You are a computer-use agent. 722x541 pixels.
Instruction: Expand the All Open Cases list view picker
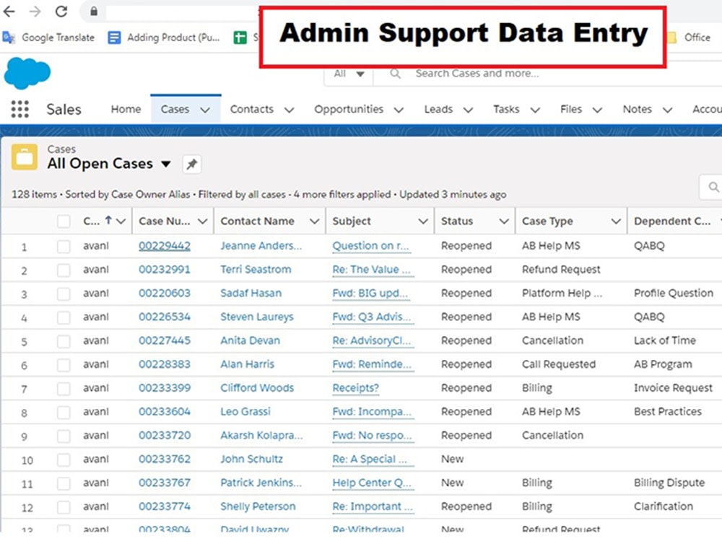[166, 164]
